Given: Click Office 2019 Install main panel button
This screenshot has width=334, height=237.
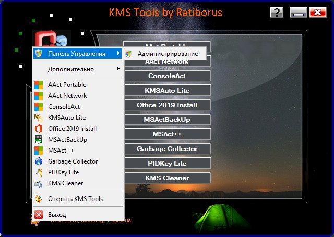Looking at the screenshot, I should pyautogui.click(x=168, y=105).
